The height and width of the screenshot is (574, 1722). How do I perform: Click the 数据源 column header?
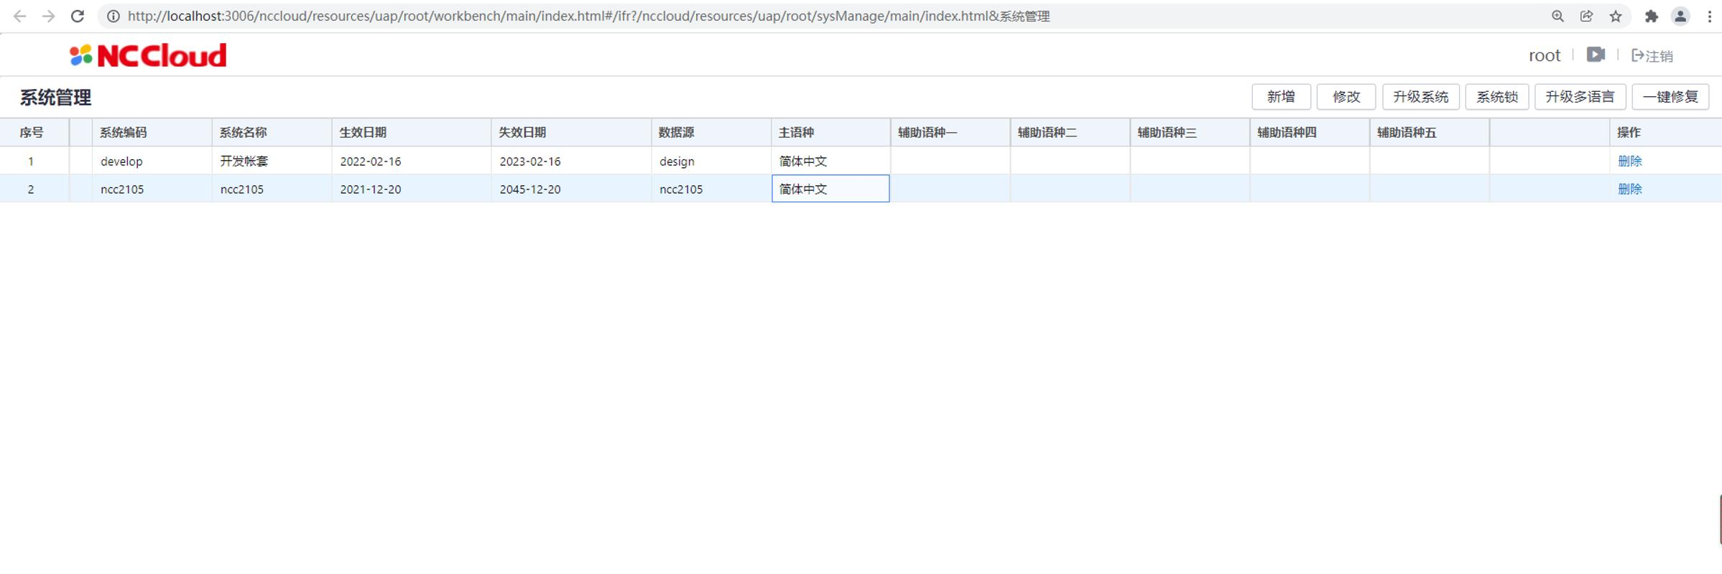(711, 132)
